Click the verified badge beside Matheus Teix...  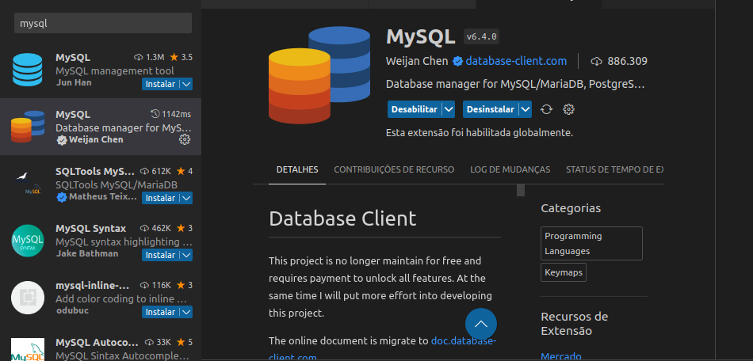[62, 197]
